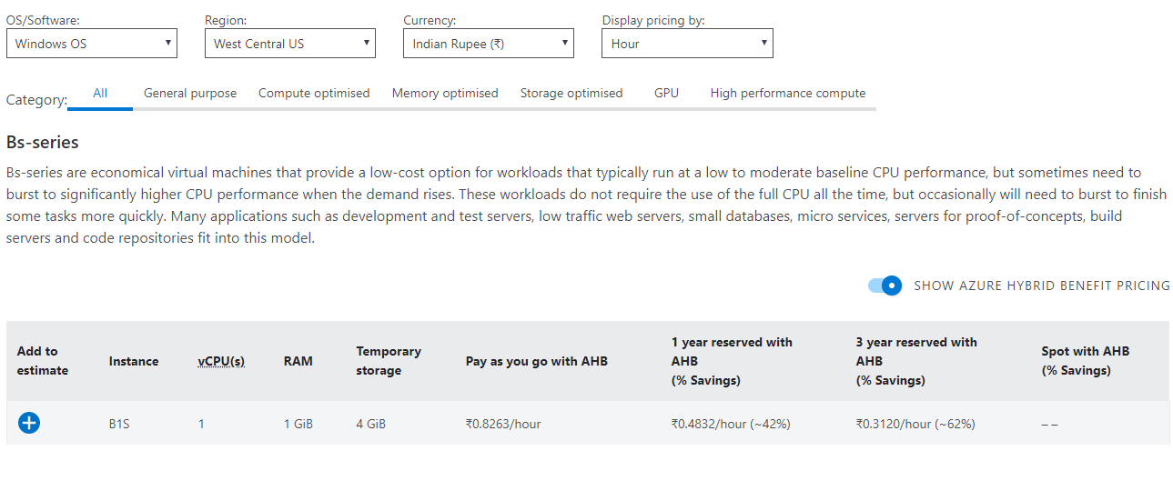Screen dimensions: 1173x491
Task: Expand Display pricing by dropdown
Action: pos(687,44)
